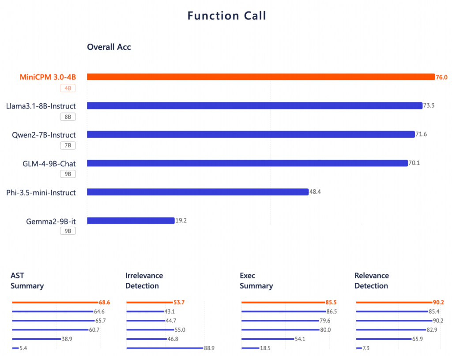Click the blue bar valued 48.4

(197, 192)
